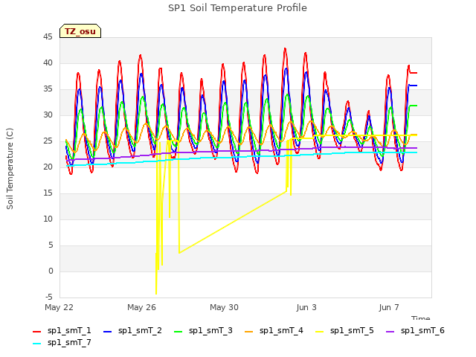Click the yellow sp1_smT_5 legend swatch

pos(319,332)
